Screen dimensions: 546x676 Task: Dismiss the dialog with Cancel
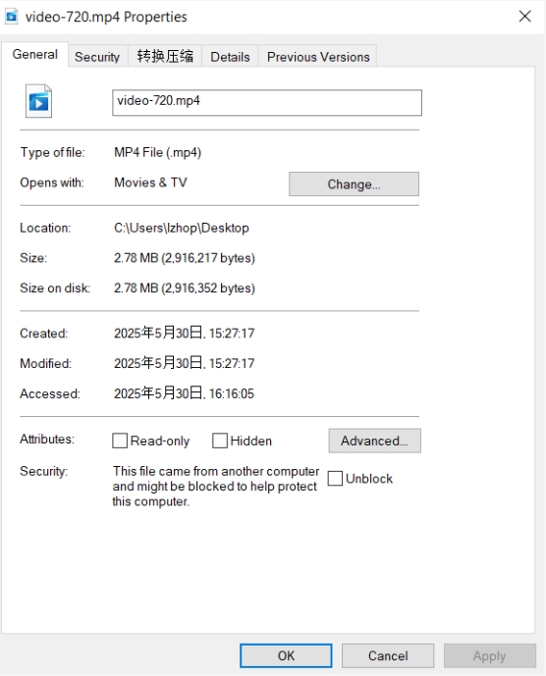(388, 655)
